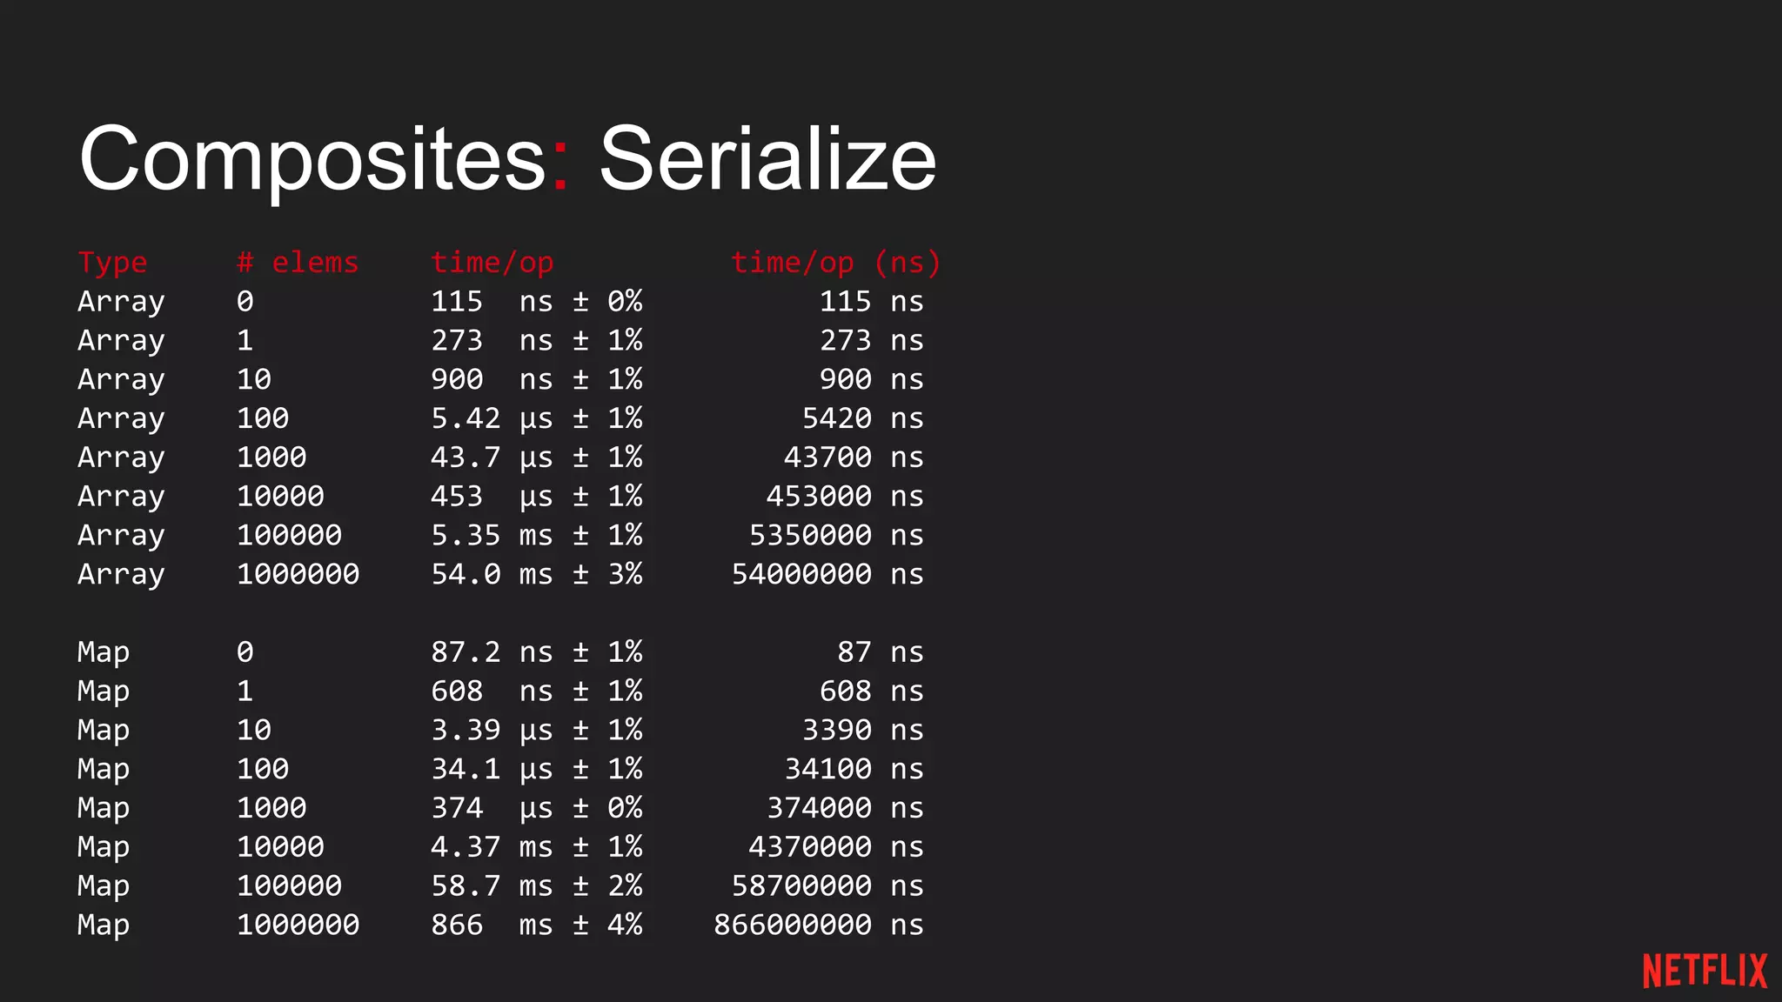Screen dimensions: 1782x1002
Task: Select the "87.2 ns ± 1%" entry
Action: [536, 651]
